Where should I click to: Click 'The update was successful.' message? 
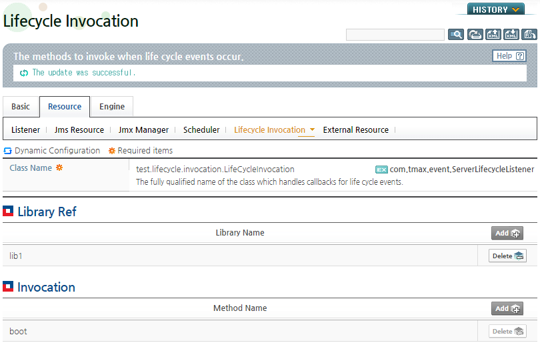(x=84, y=72)
